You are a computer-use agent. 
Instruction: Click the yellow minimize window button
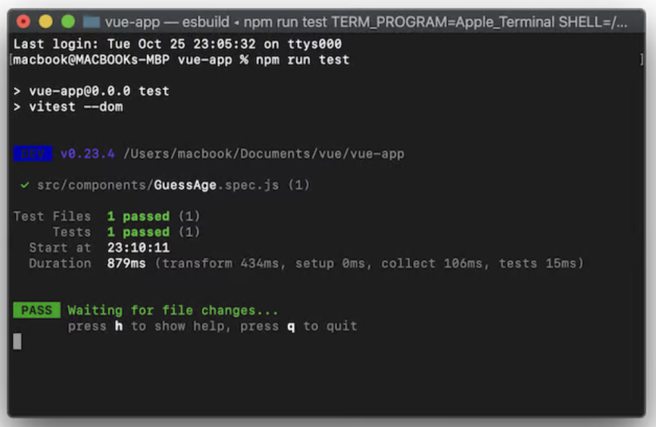coord(46,21)
